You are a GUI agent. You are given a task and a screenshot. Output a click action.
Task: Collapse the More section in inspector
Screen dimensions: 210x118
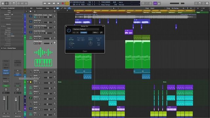click(x=2, y=26)
